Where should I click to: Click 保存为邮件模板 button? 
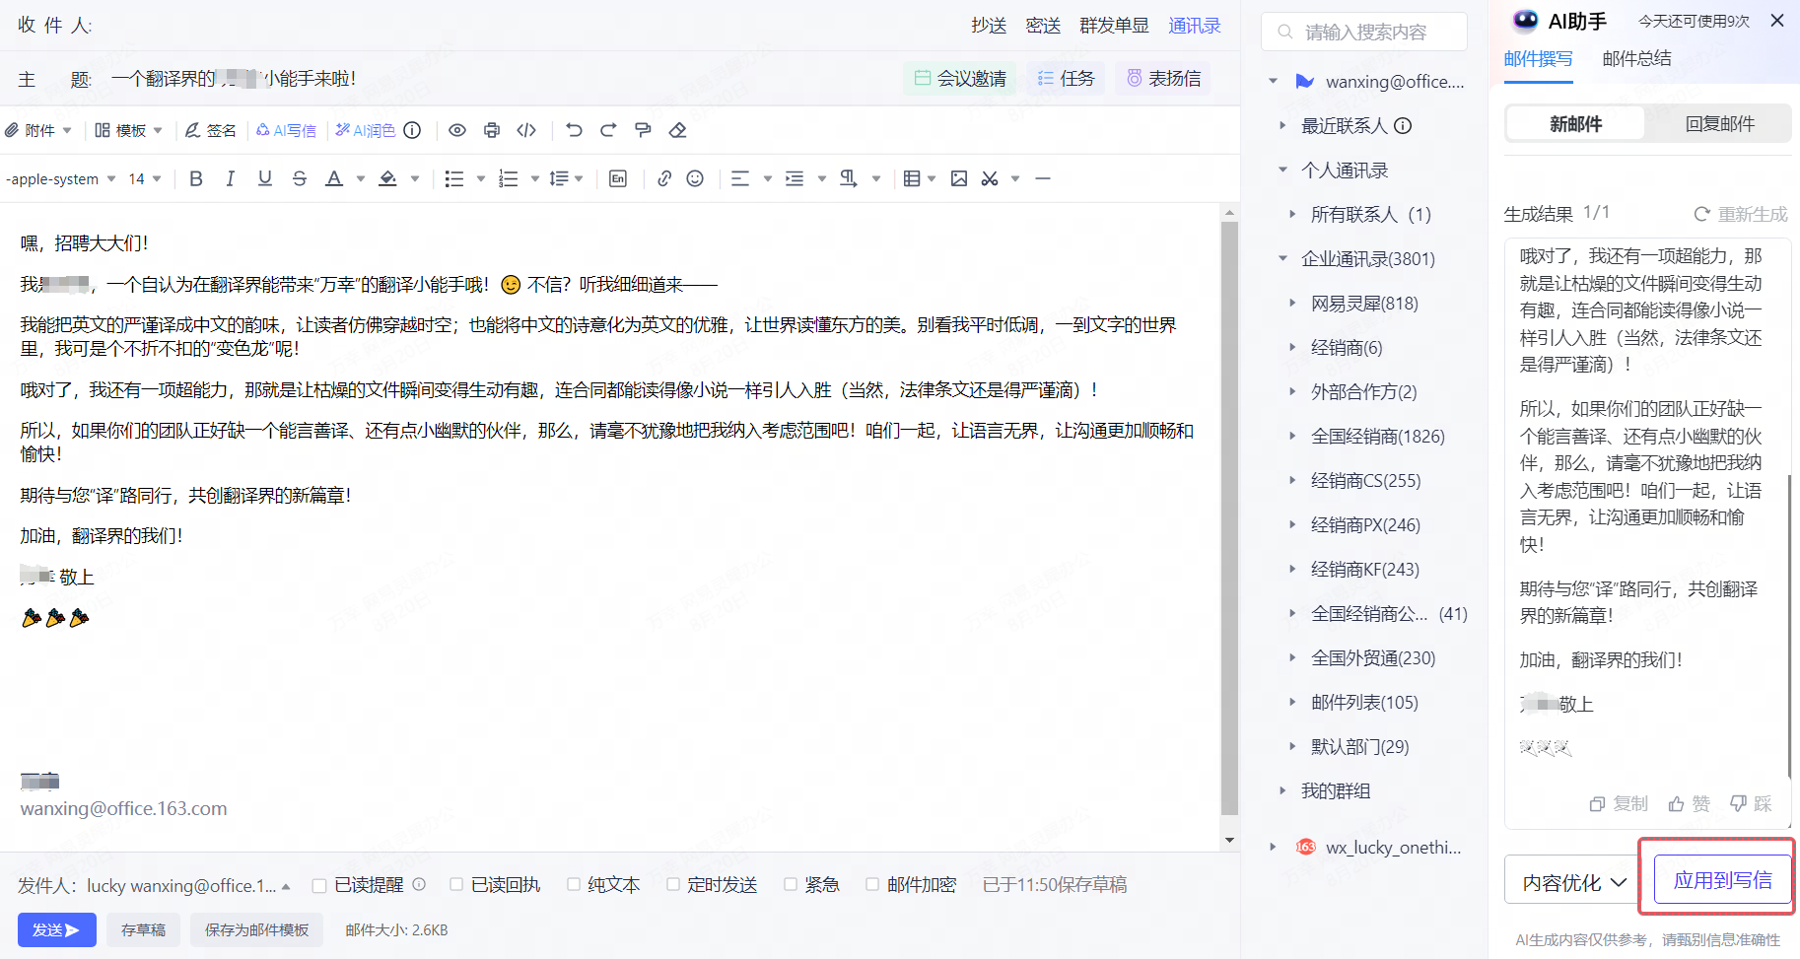tap(256, 929)
